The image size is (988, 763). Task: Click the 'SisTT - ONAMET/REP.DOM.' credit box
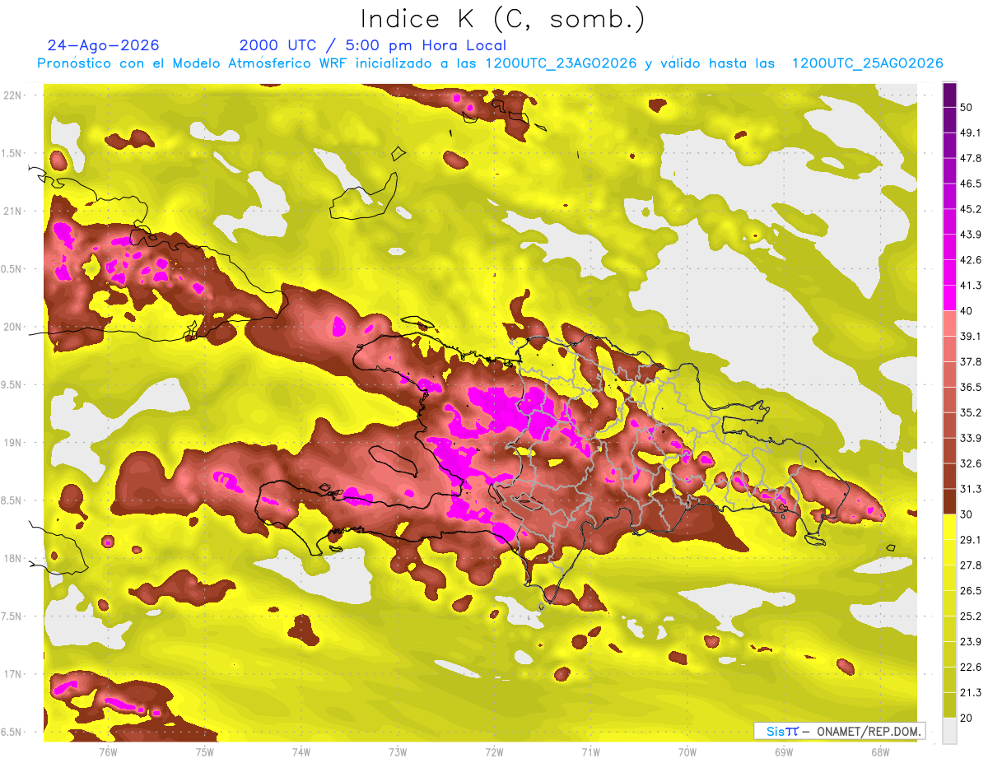840,731
